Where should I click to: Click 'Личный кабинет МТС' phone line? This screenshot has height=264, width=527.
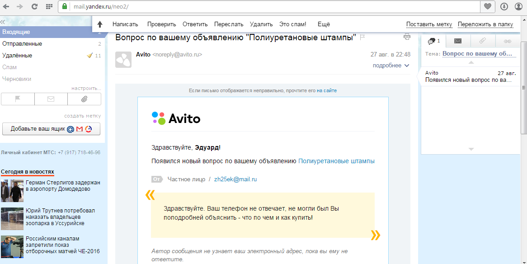point(51,152)
